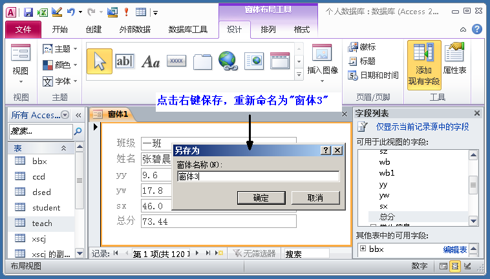
Task: Open the 开始 home tab
Action: (59, 30)
